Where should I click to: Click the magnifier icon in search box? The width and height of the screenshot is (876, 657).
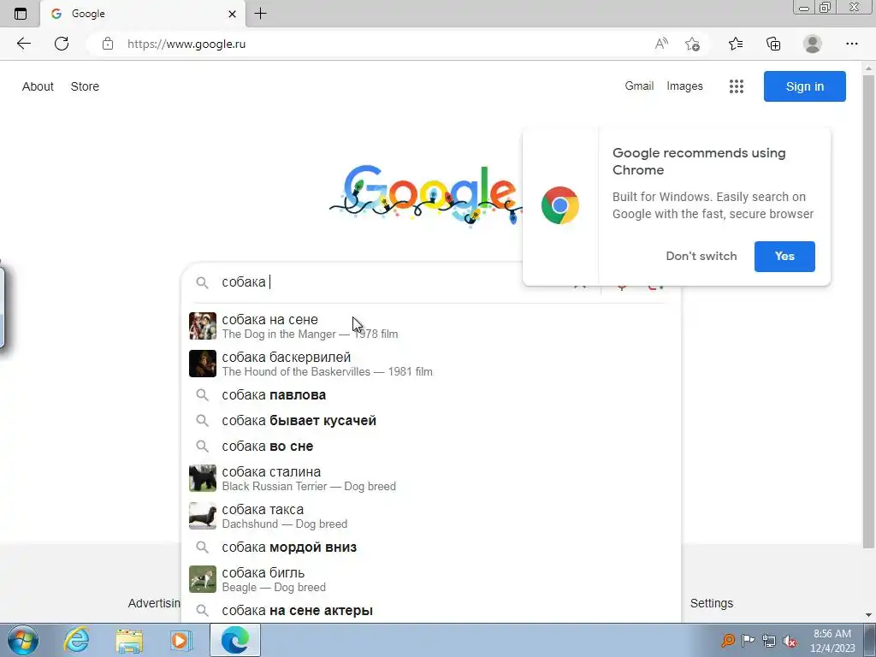click(202, 282)
